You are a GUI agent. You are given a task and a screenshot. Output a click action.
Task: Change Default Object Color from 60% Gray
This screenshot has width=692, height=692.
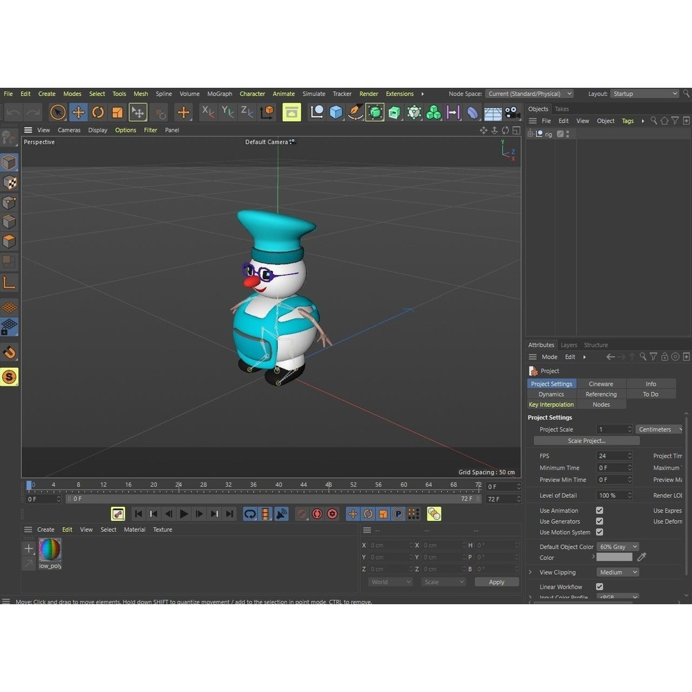point(617,547)
